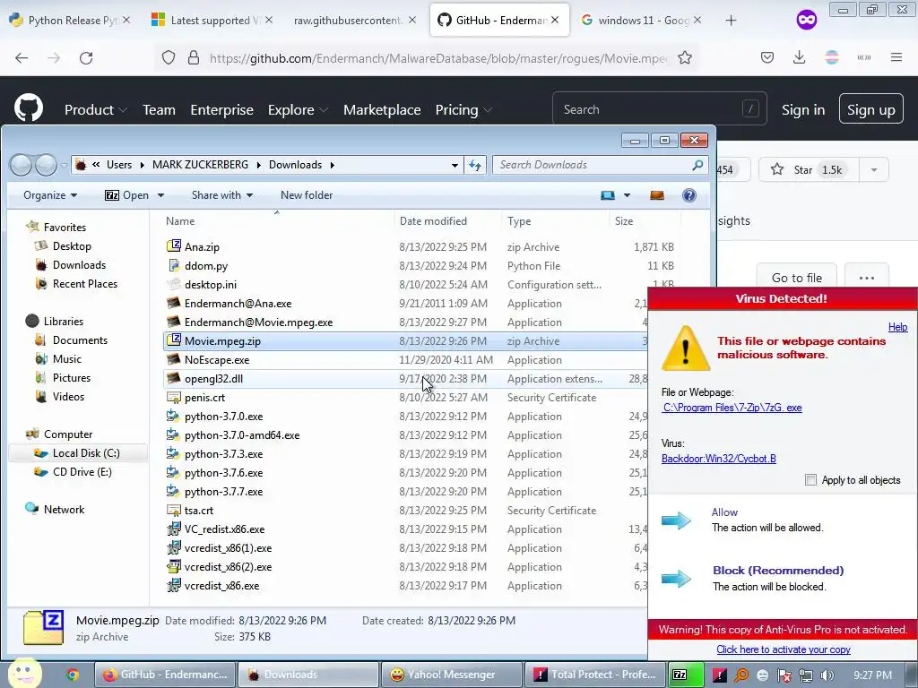Image resolution: width=918 pixels, height=688 pixels.
Task: Toggle the Explorer preview pane icon
Action: click(x=657, y=195)
